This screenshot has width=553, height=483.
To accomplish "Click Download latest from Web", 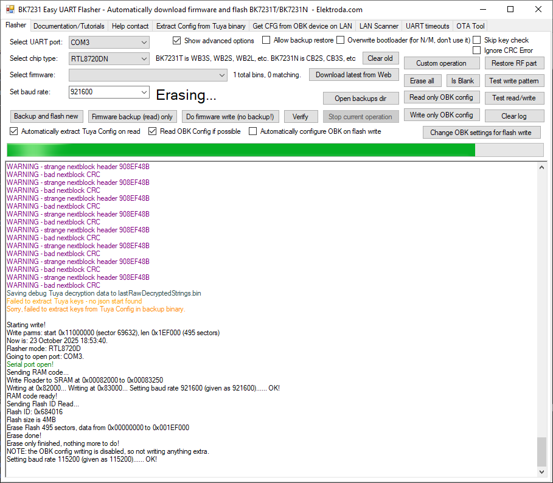I will 353,75.
